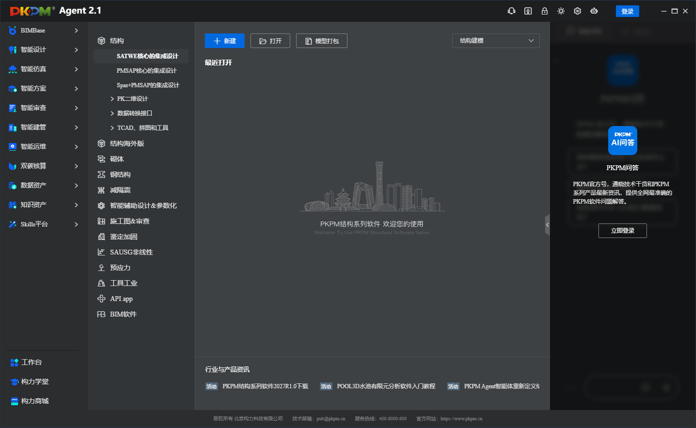Click the blue 登录 login button

coord(628,11)
